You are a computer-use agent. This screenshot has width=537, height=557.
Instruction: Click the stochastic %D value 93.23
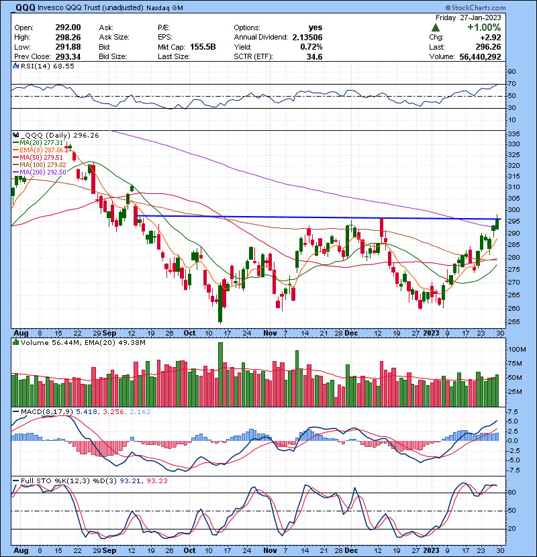156,480
